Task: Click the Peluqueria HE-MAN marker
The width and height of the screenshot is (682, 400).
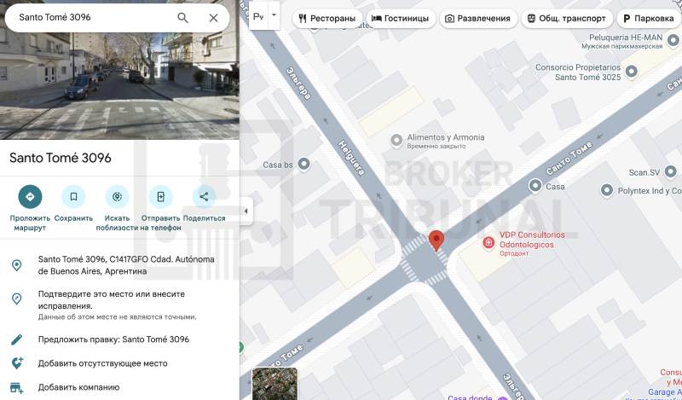Action: (673, 40)
